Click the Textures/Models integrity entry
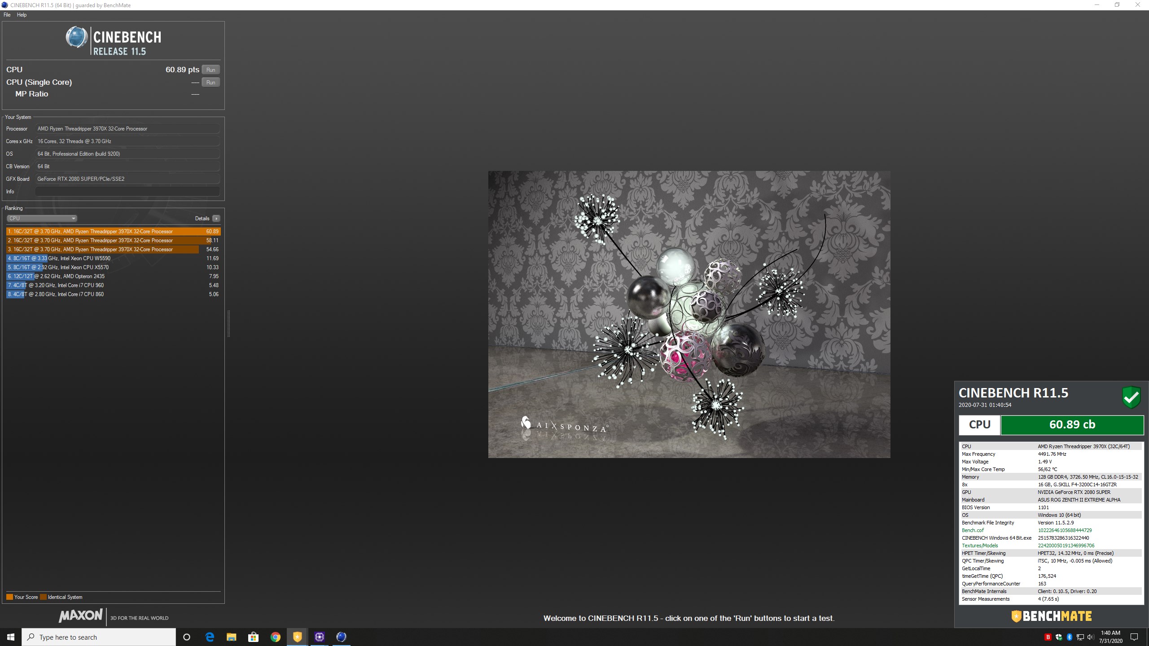1149x646 pixels. point(1050,546)
